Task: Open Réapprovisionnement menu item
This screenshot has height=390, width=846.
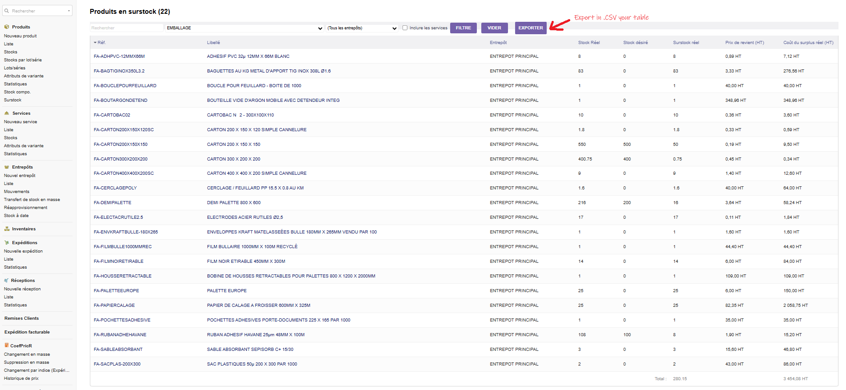Action: point(25,208)
